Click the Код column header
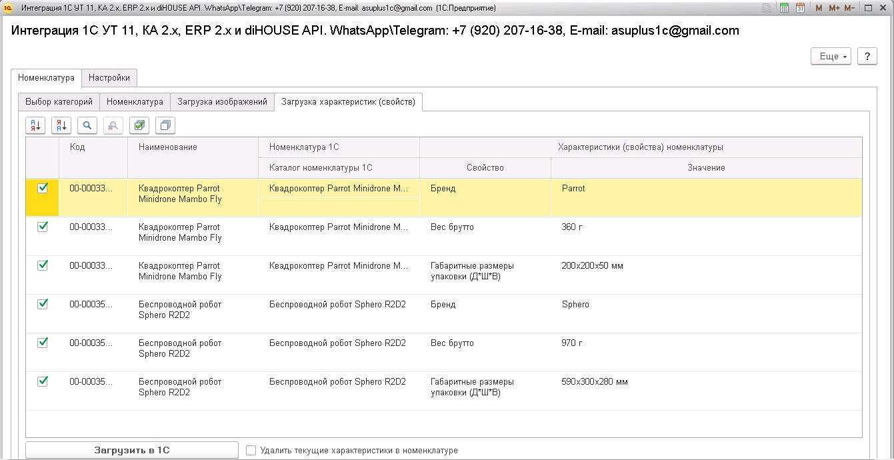Viewport: 894px width, 460px height. point(77,147)
